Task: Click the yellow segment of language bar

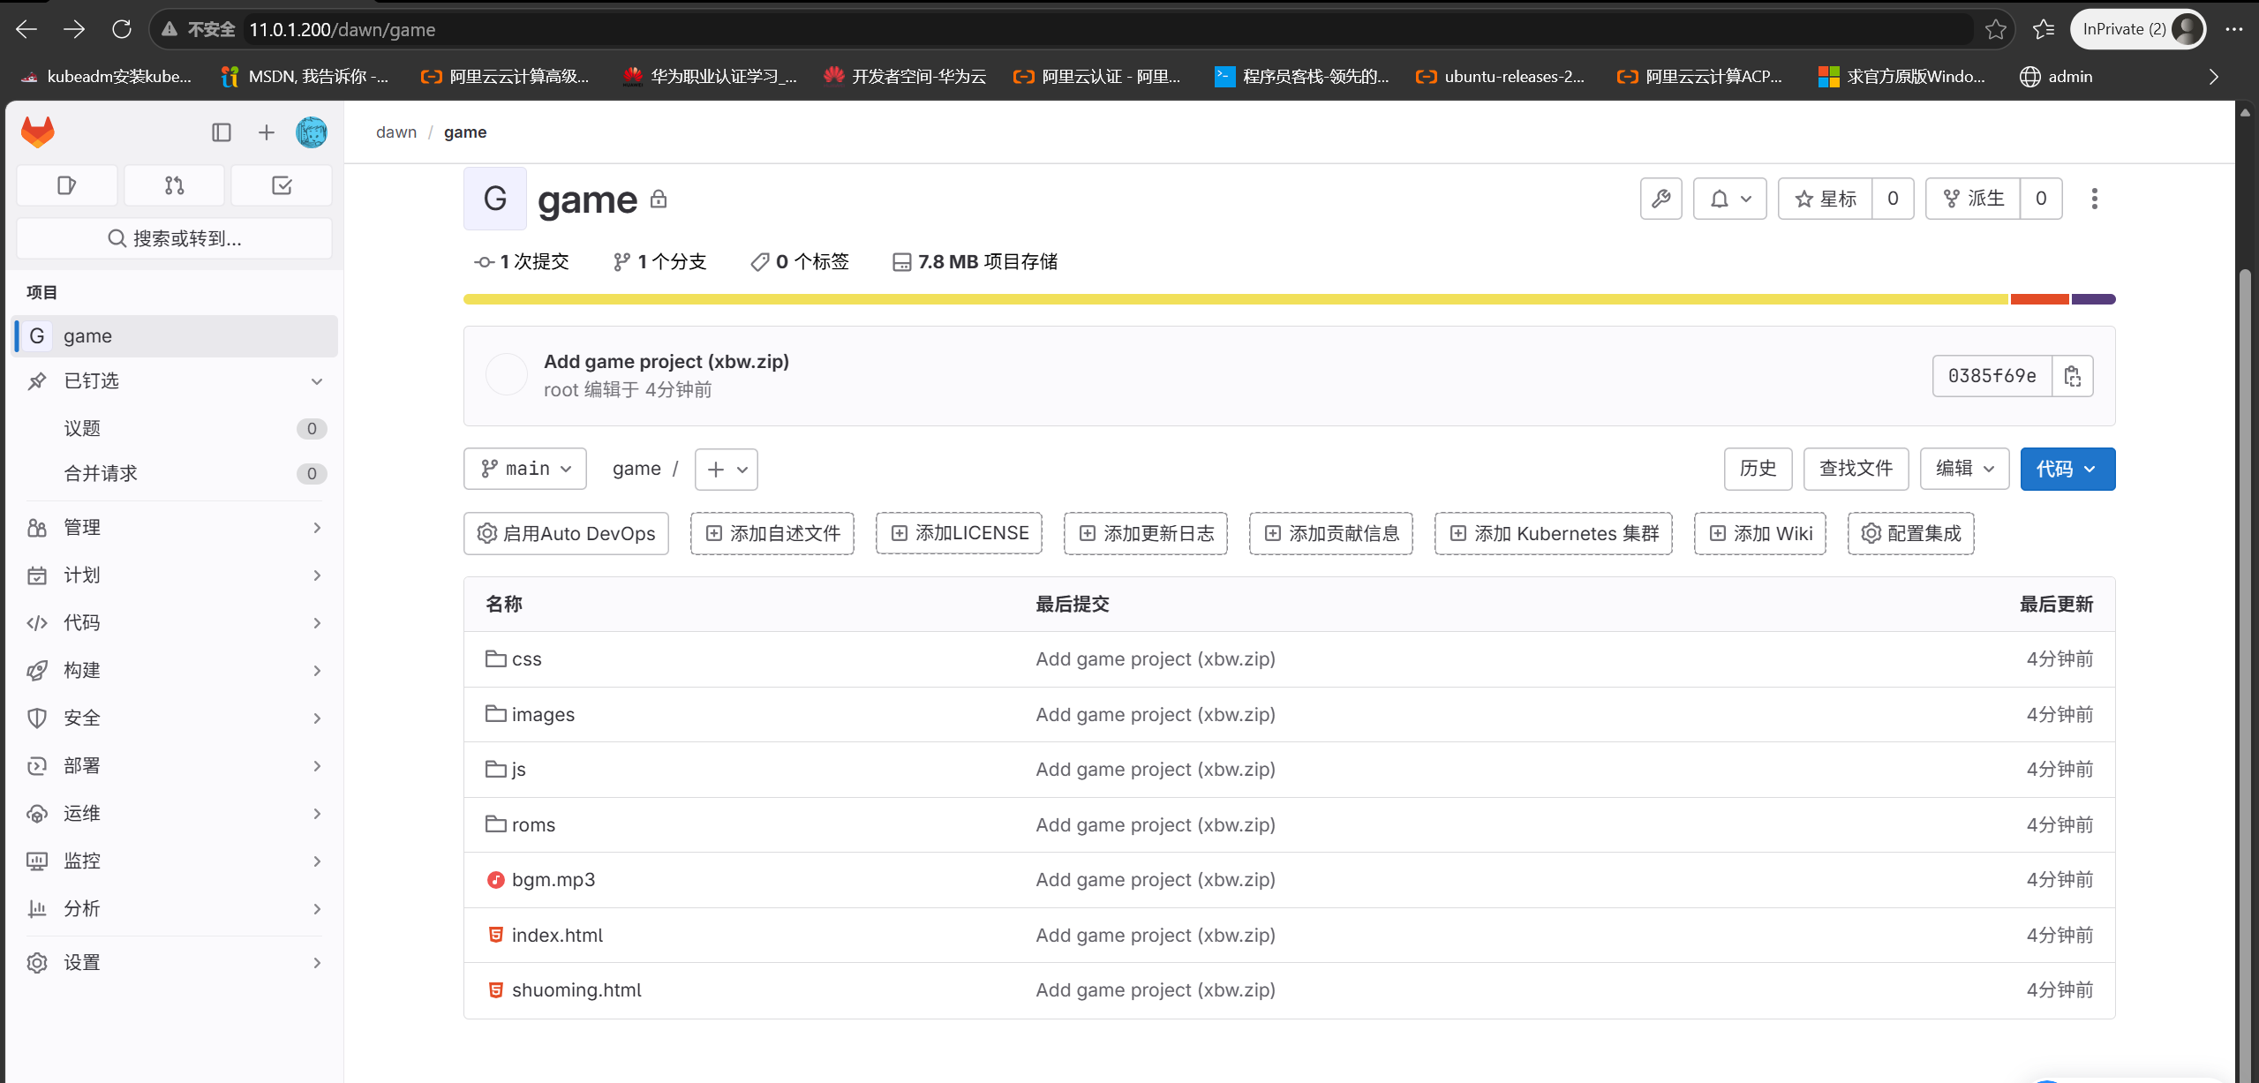Action: [x=1236, y=299]
